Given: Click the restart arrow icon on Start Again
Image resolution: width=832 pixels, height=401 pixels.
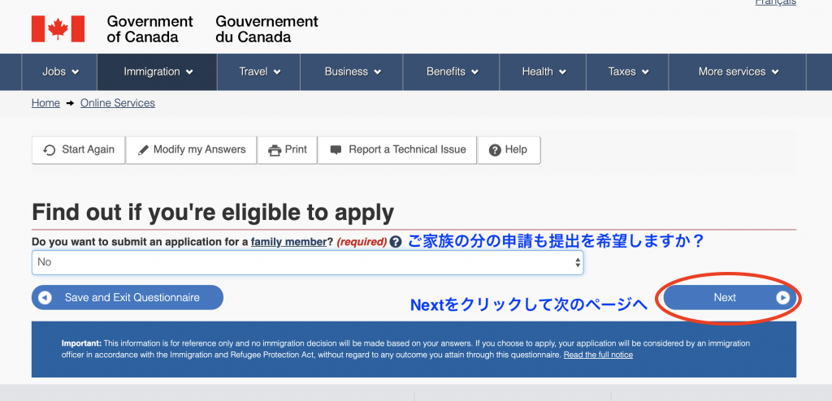Looking at the screenshot, I should coord(50,150).
